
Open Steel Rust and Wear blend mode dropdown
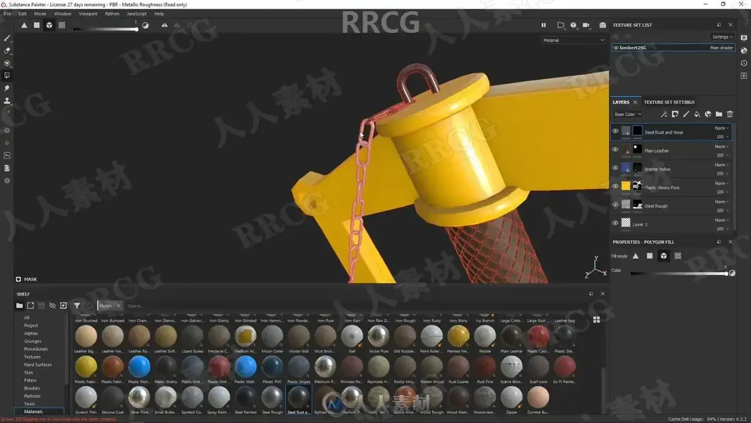[722, 128]
